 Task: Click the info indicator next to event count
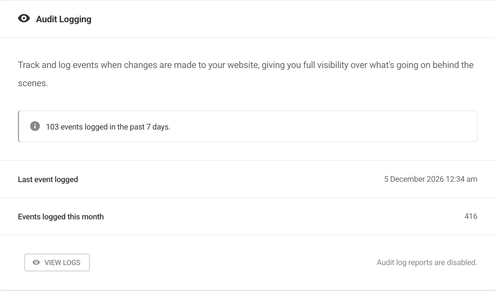pos(35,126)
